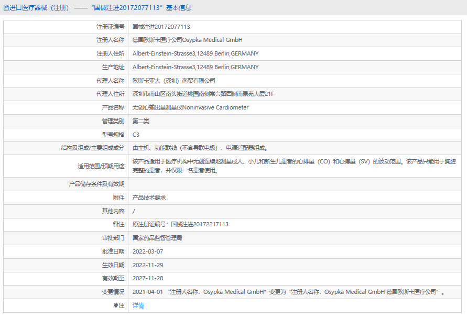Click the 适用范围/预期用途 label
The image size is (467, 318).
click(101, 166)
